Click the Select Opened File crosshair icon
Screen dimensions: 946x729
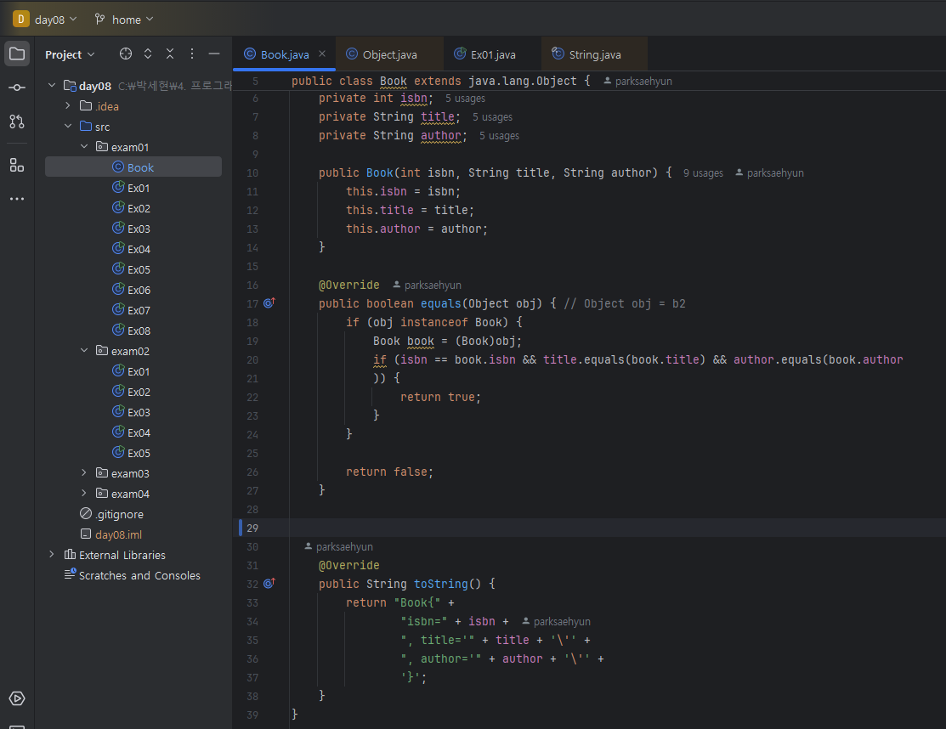[126, 54]
